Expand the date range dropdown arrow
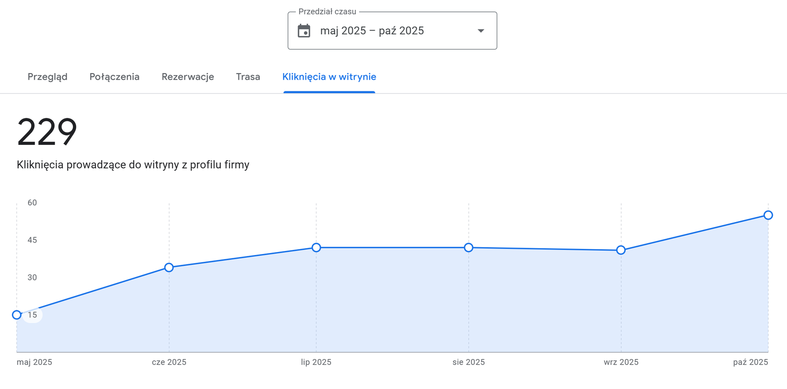This screenshot has height=389, width=787. click(x=481, y=31)
